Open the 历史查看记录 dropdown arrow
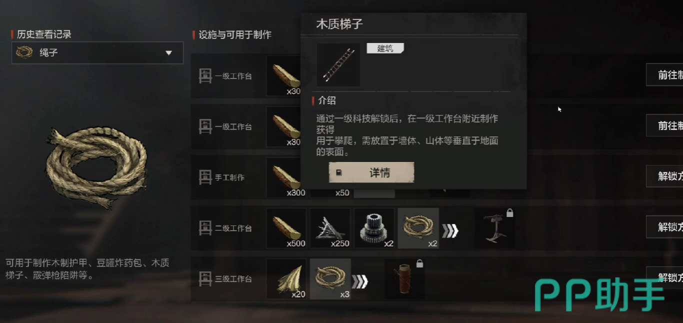 click(x=168, y=53)
